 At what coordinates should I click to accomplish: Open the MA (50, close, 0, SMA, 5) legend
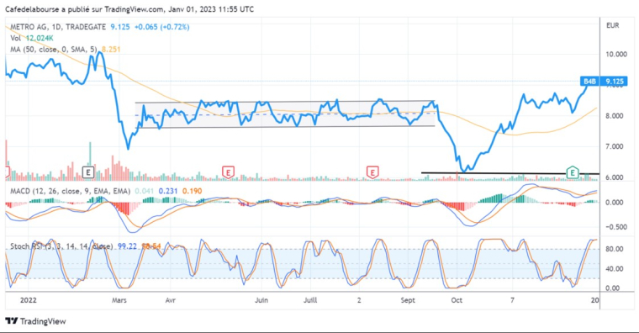point(53,50)
